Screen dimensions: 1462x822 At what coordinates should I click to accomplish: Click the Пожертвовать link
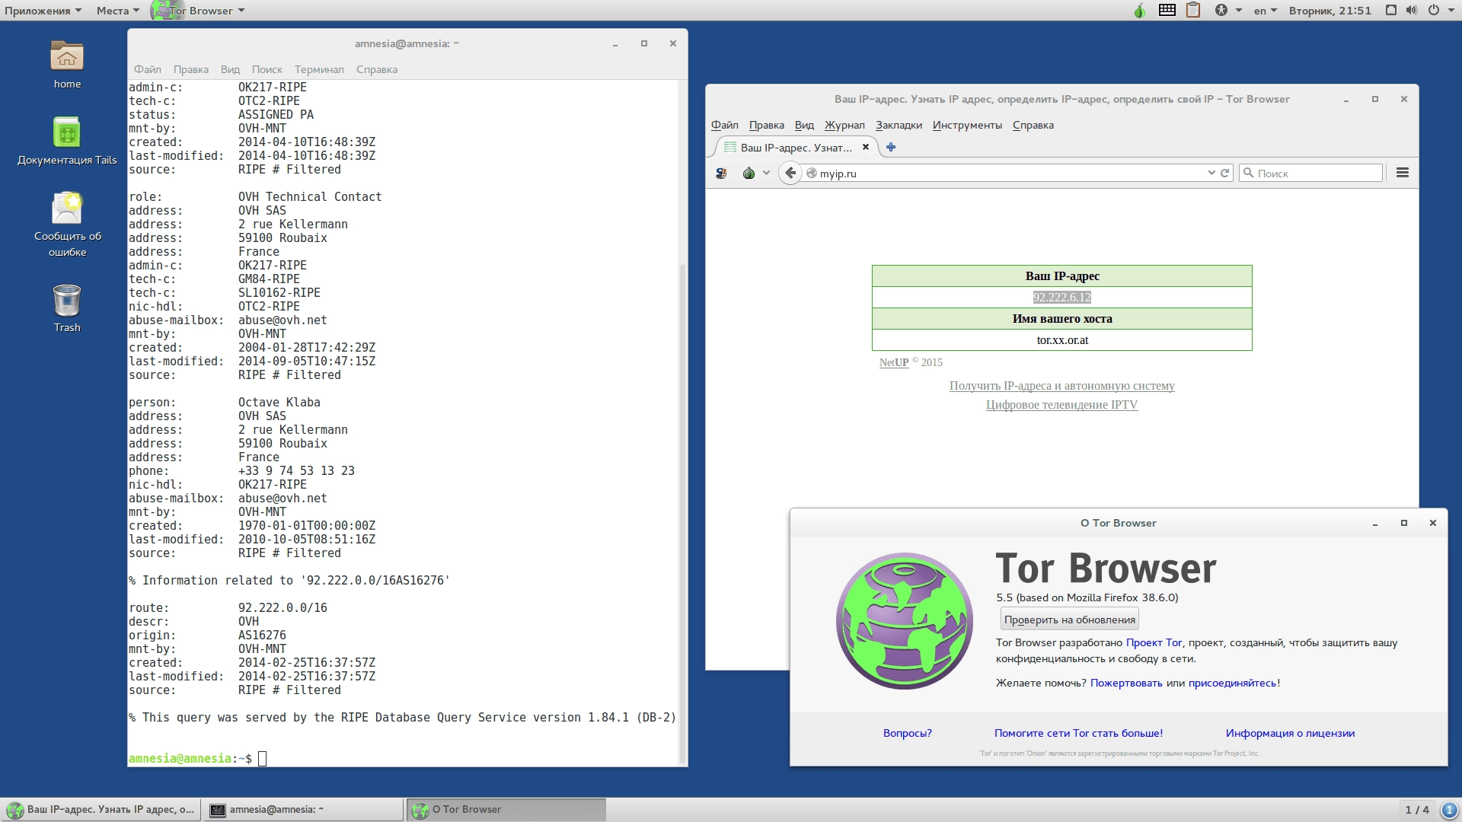pos(1126,683)
